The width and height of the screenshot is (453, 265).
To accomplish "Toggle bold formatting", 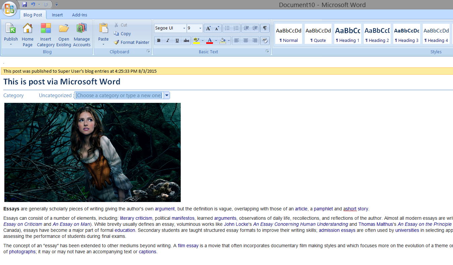I will [159, 41].
